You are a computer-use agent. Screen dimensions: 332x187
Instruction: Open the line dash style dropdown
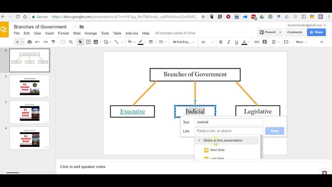pyautogui.click(x=162, y=42)
